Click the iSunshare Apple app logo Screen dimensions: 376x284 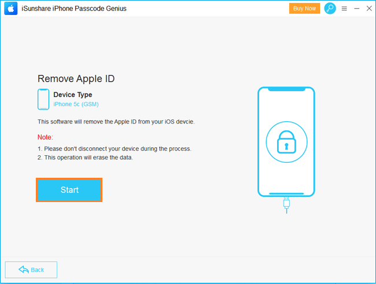[x=11, y=9]
